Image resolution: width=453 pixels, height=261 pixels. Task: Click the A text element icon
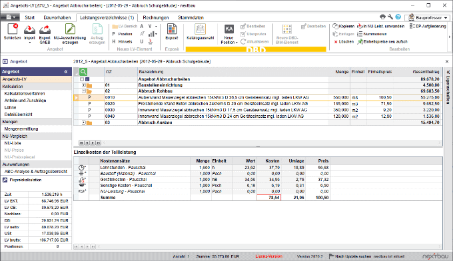point(142,26)
